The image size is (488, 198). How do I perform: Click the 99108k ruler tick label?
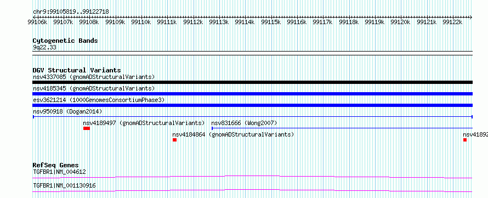click(x=89, y=22)
